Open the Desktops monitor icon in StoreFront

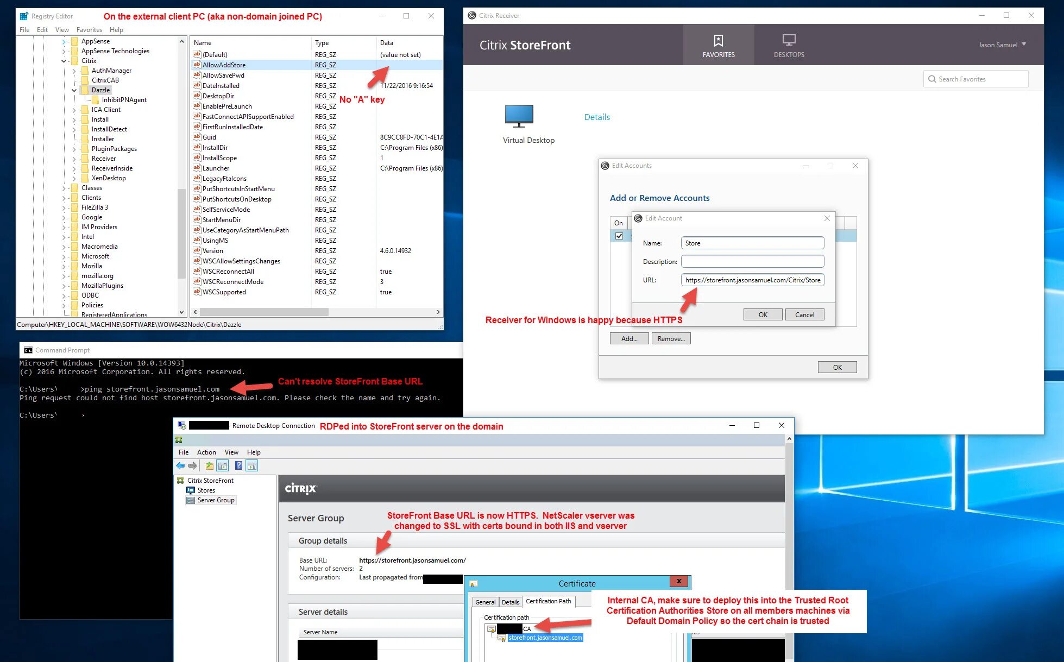tap(789, 41)
